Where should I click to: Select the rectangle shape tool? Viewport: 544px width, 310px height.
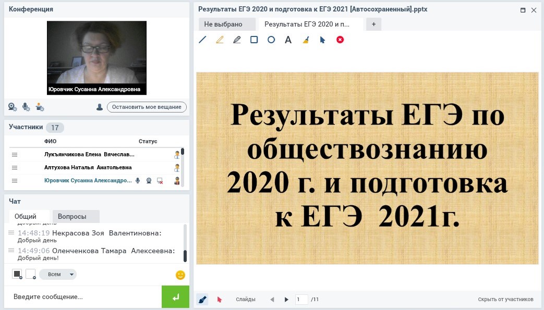254,40
